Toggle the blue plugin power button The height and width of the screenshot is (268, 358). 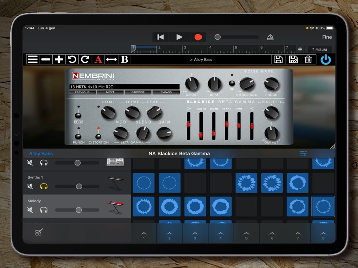(x=326, y=60)
